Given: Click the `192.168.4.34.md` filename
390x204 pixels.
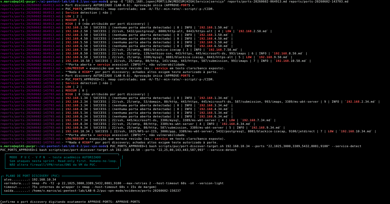Looking at the screenshot, I should [214, 109].
